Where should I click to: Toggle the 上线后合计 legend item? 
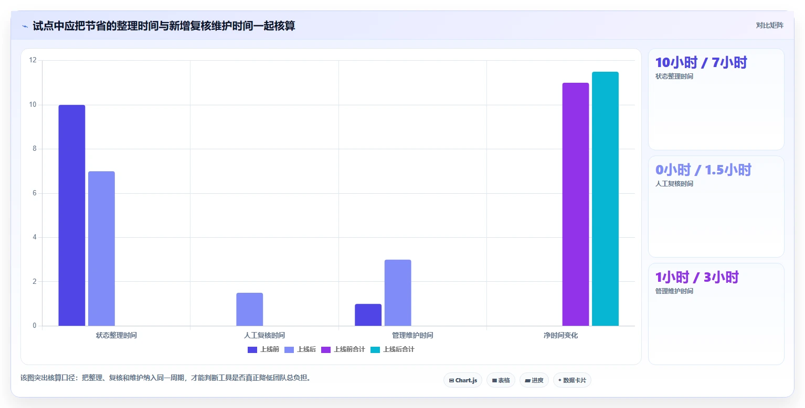tap(392, 349)
